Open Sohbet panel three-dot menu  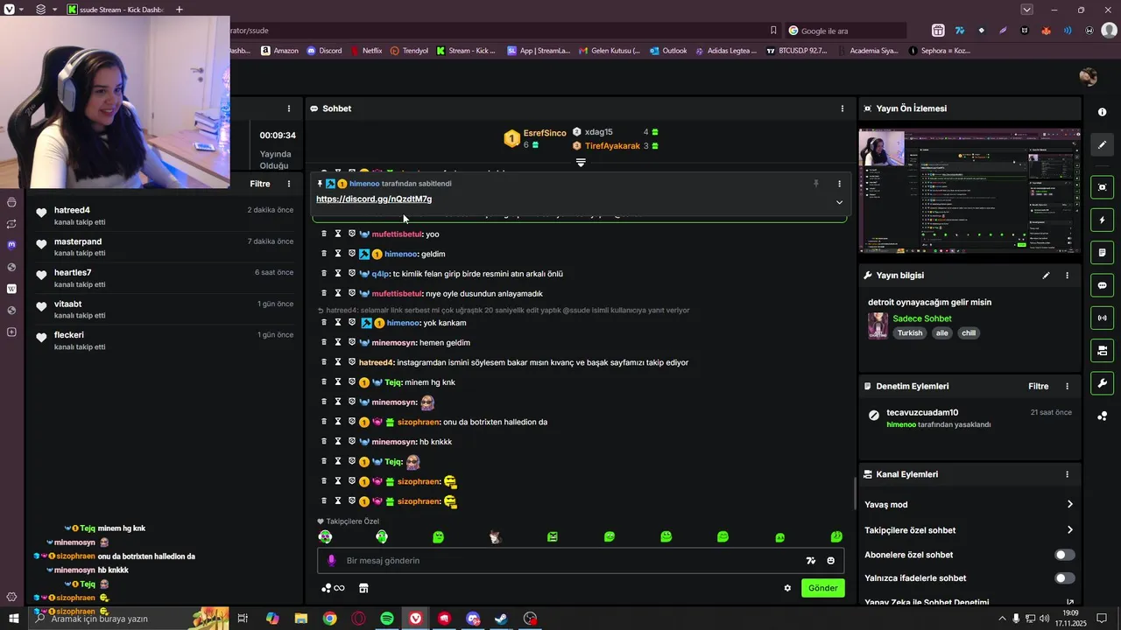tap(843, 108)
